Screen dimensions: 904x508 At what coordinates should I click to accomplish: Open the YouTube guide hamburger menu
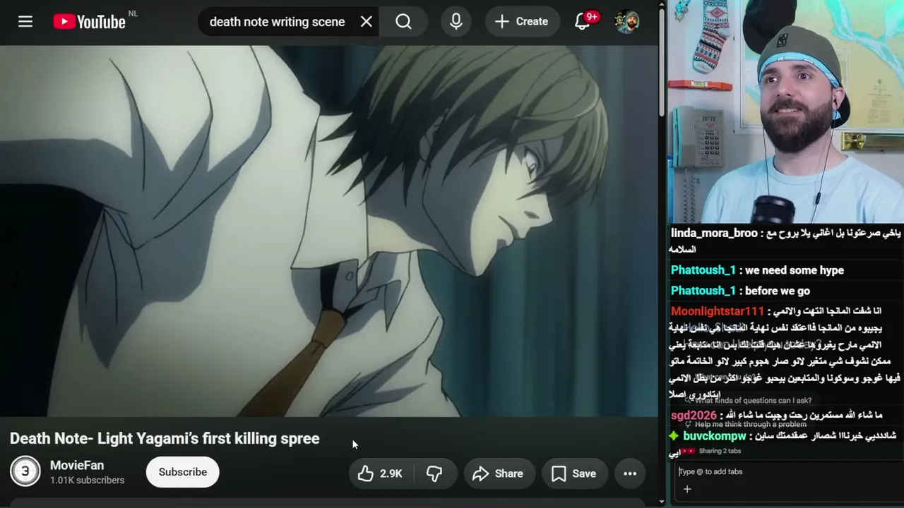25,22
